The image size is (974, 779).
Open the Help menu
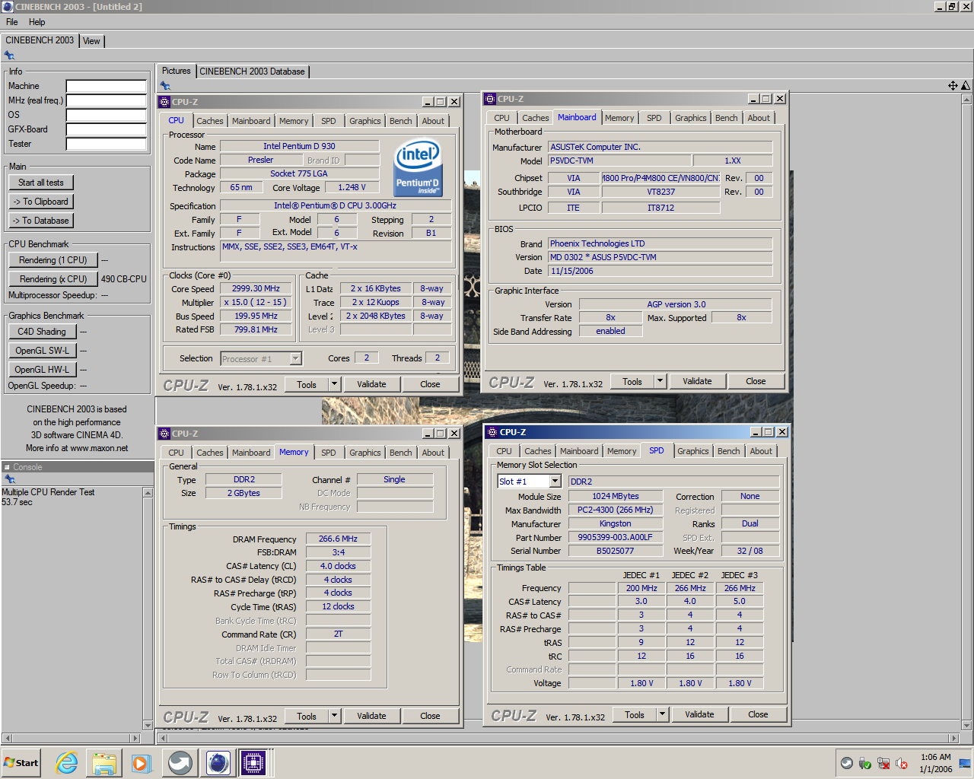point(37,22)
